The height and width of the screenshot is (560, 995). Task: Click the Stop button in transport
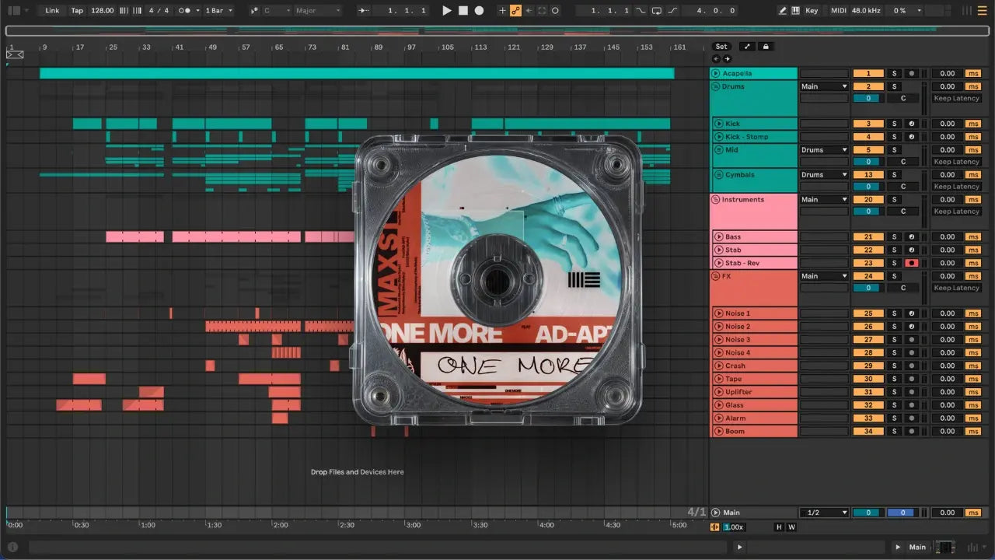(x=463, y=11)
